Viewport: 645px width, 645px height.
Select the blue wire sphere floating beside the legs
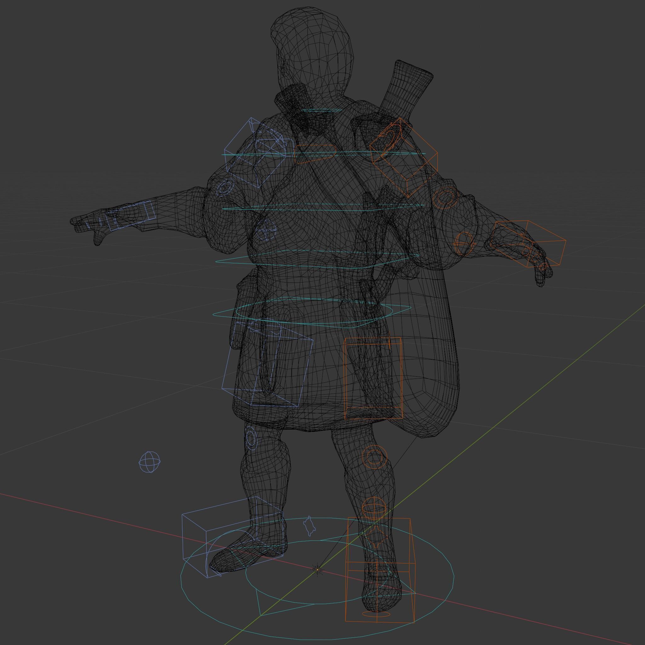(x=150, y=462)
